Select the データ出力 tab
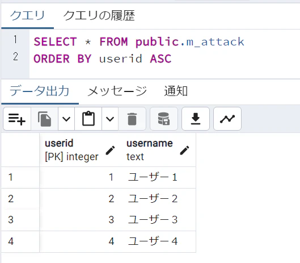 tap(40, 91)
